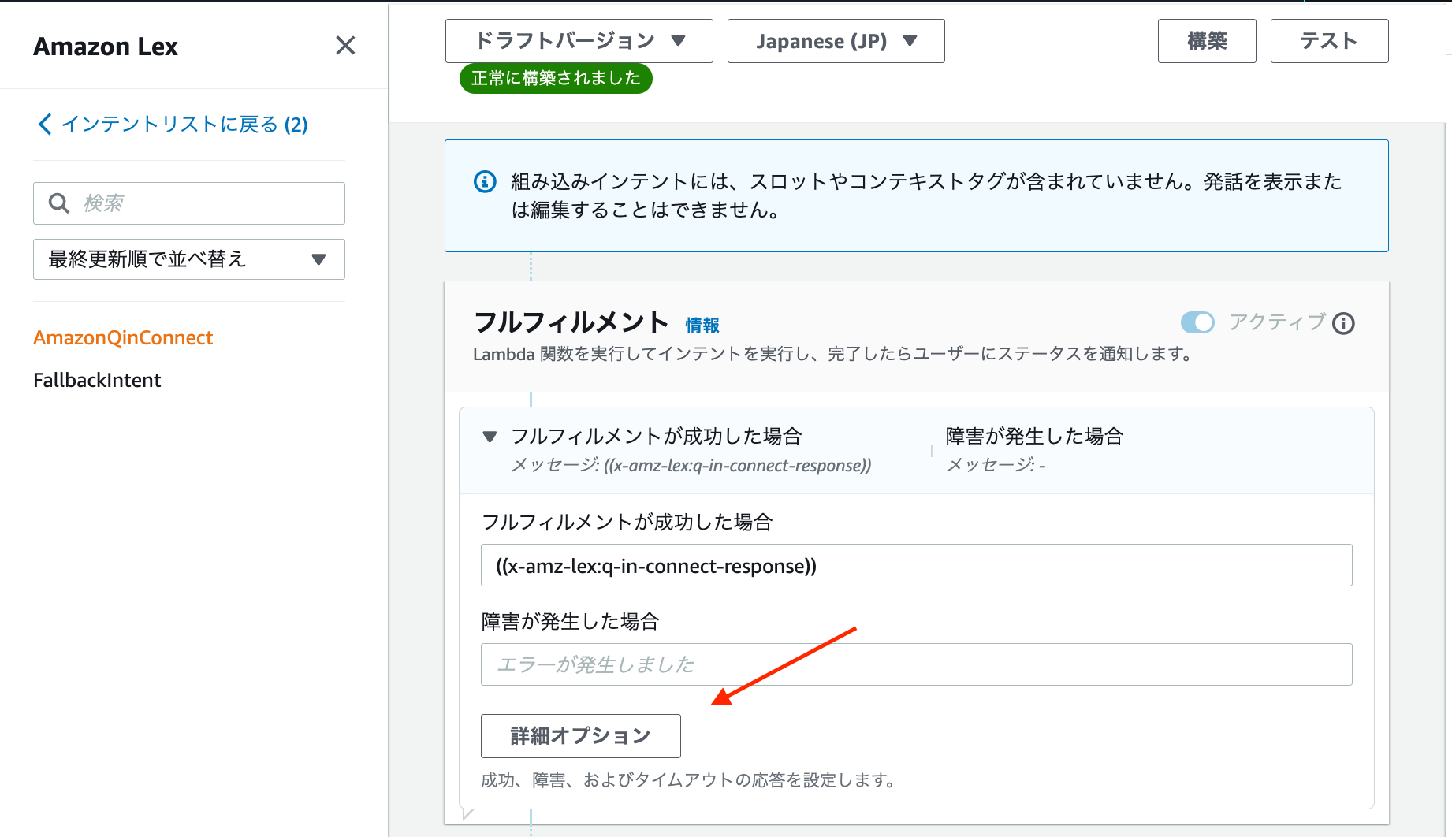This screenshot has width=1452, height=837.
Task: Click the info icon in blue notice
Action: point(485,182)
